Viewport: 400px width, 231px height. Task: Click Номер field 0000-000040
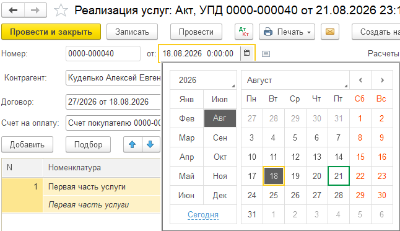(x=103, y=53)
